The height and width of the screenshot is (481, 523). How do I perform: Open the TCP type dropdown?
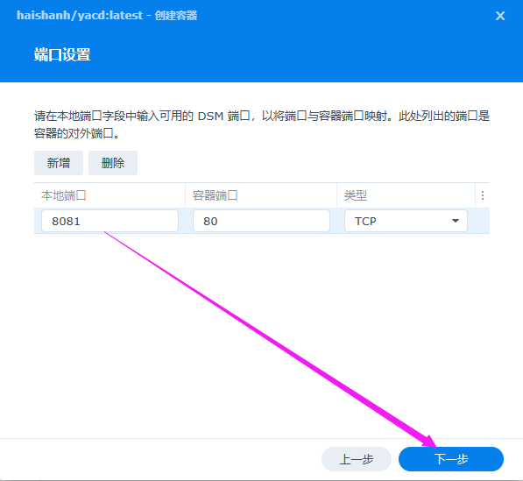(406, 221)
